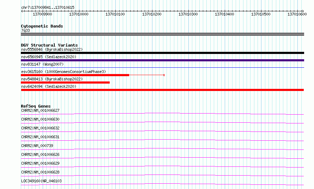Click ruler position 137010100
The width and height of the screenshot is (314, 189).
click(115, 14)
